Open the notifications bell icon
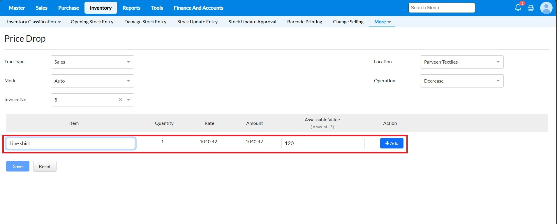This screenshot has width=557, height=224. point(518,8)
